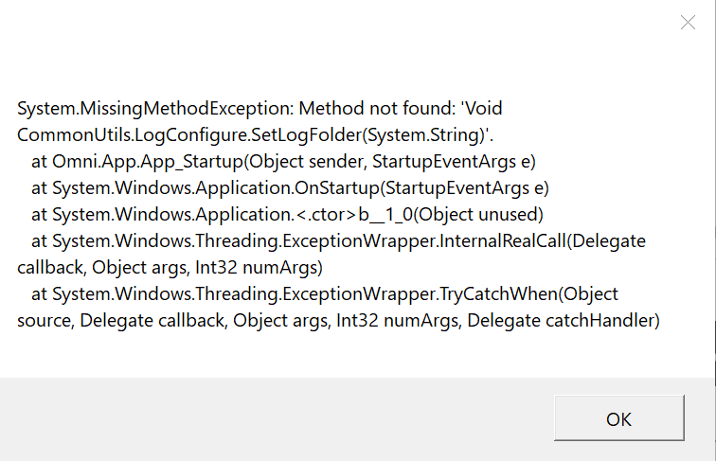Click the CommonUtils.LogConfigure.SetLogFolder text
Image resolution: width=716 pixels, height=461 pixels.
pos(190,135)
